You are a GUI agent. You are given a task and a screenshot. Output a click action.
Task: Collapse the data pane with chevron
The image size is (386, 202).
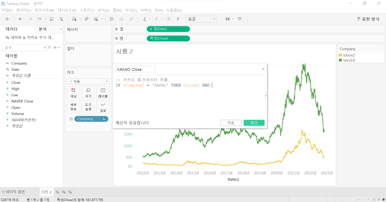[x=61, y=29]
